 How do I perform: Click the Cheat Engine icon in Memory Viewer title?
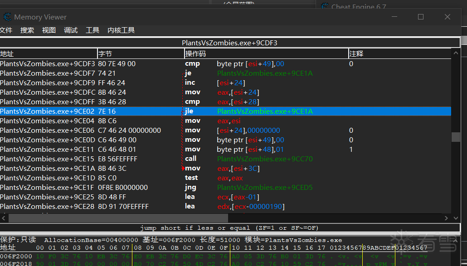[7, 17]
